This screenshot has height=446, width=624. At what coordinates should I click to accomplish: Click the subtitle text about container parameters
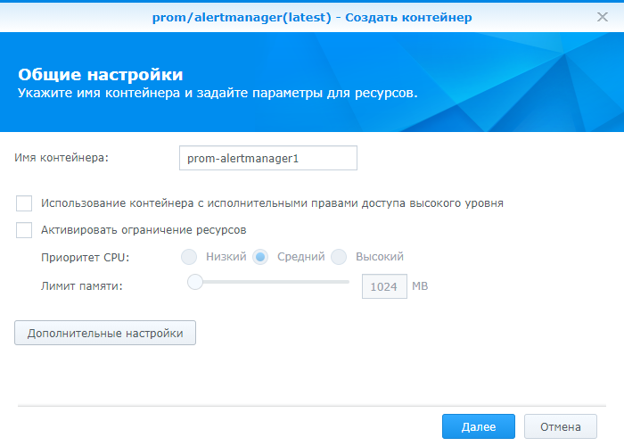click(218, 92)
